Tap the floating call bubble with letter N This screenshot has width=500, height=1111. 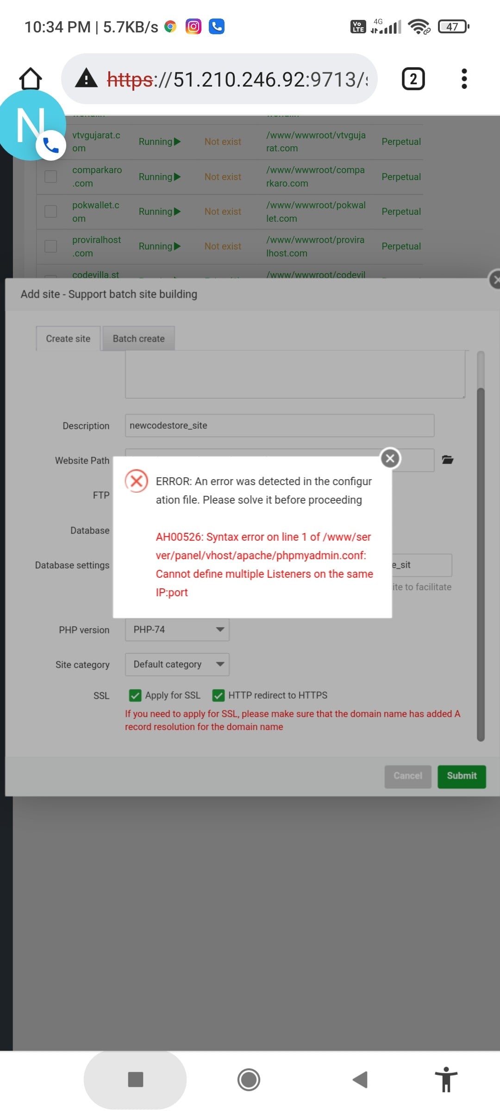(x=31, y=125)
